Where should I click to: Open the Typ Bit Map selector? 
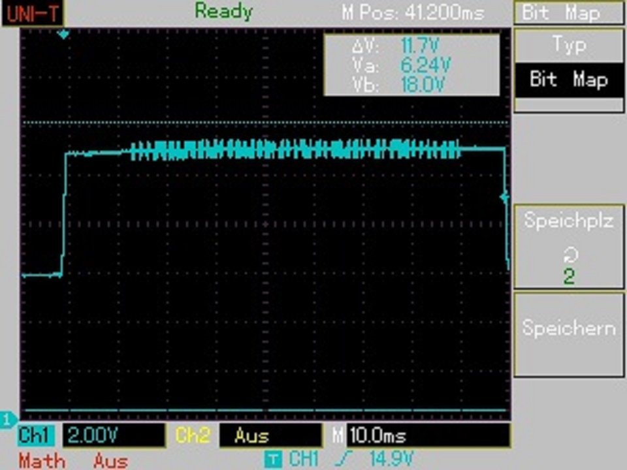pyautogui.click(x=569, y=64)
